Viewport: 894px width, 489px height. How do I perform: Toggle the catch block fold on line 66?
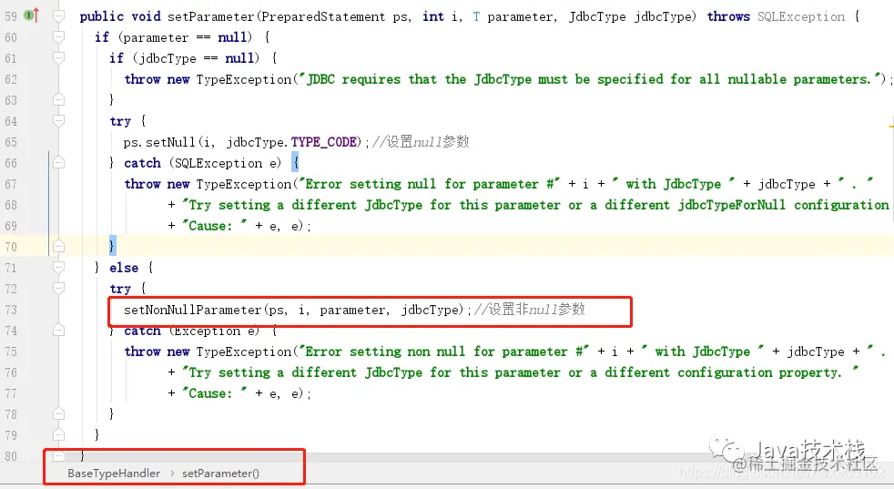point(58,163)
